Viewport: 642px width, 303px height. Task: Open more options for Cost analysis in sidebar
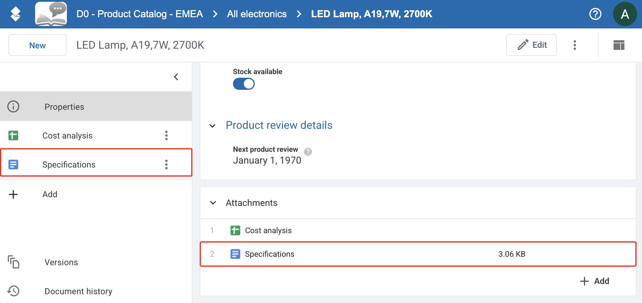point(166,135)
